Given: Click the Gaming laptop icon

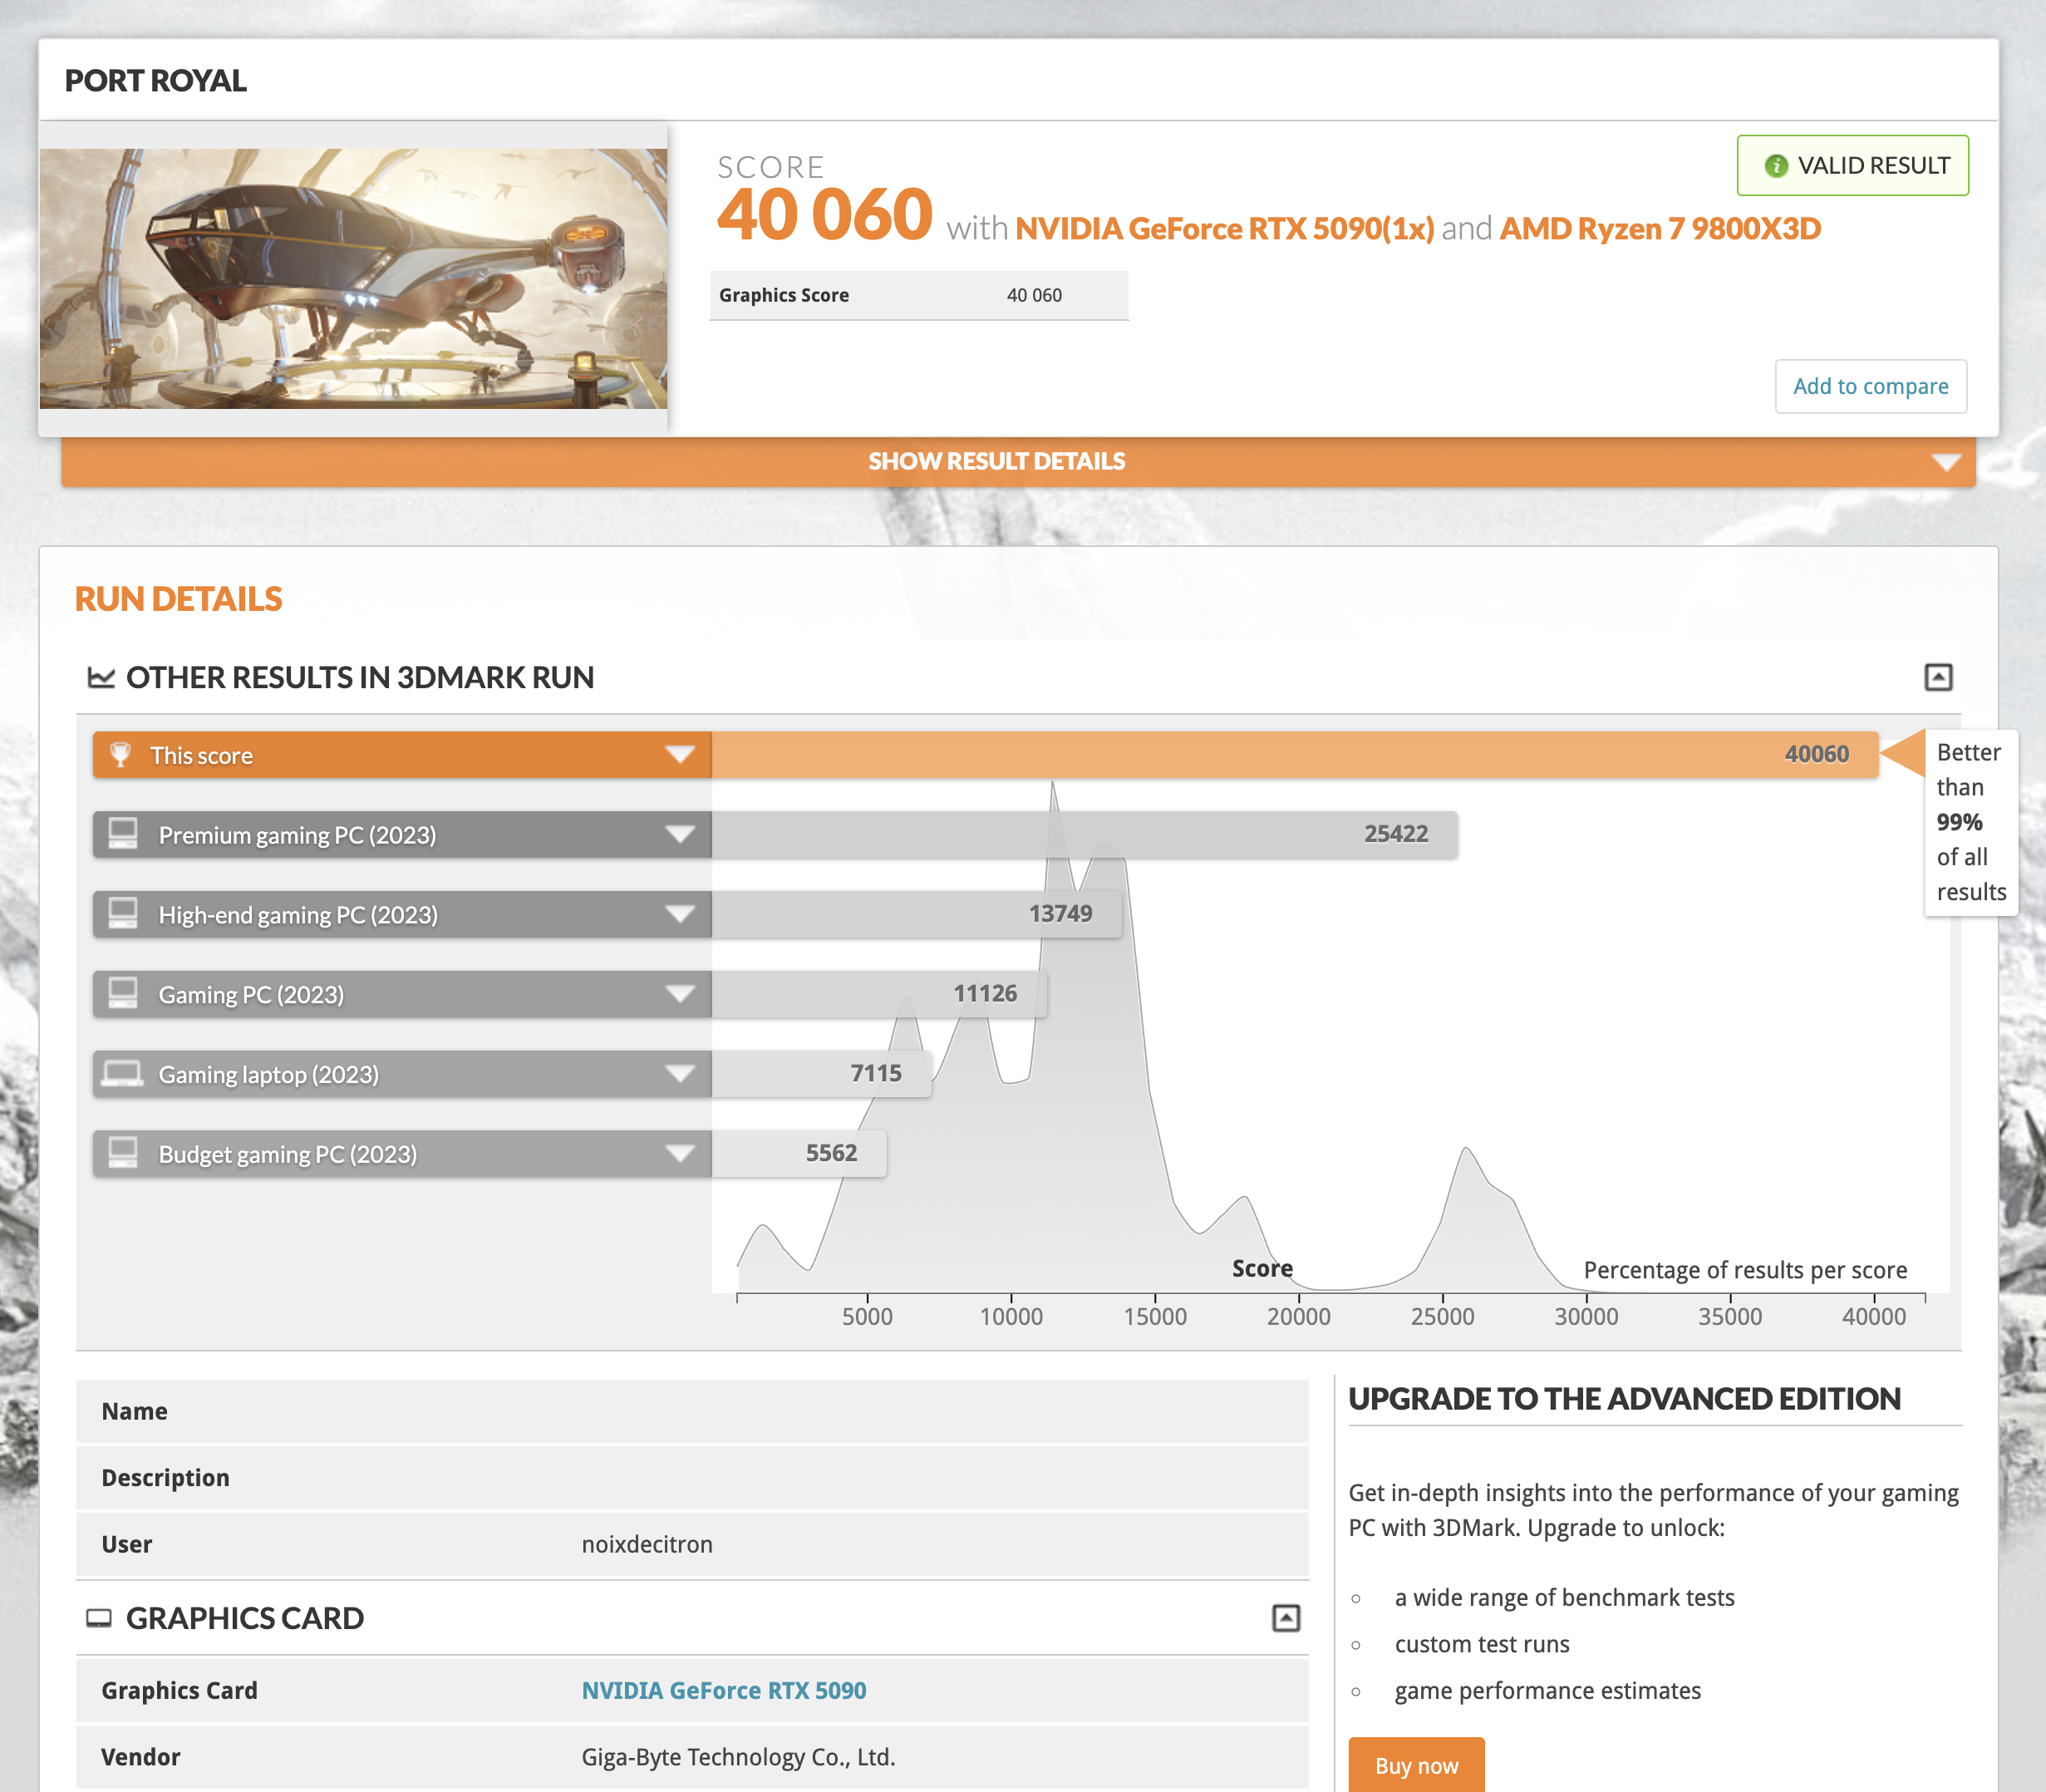Looking at the screenshot, I should click(123, 1074).
